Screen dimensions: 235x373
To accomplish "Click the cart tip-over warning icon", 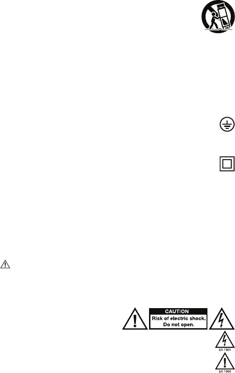I will tap(218, 16).
